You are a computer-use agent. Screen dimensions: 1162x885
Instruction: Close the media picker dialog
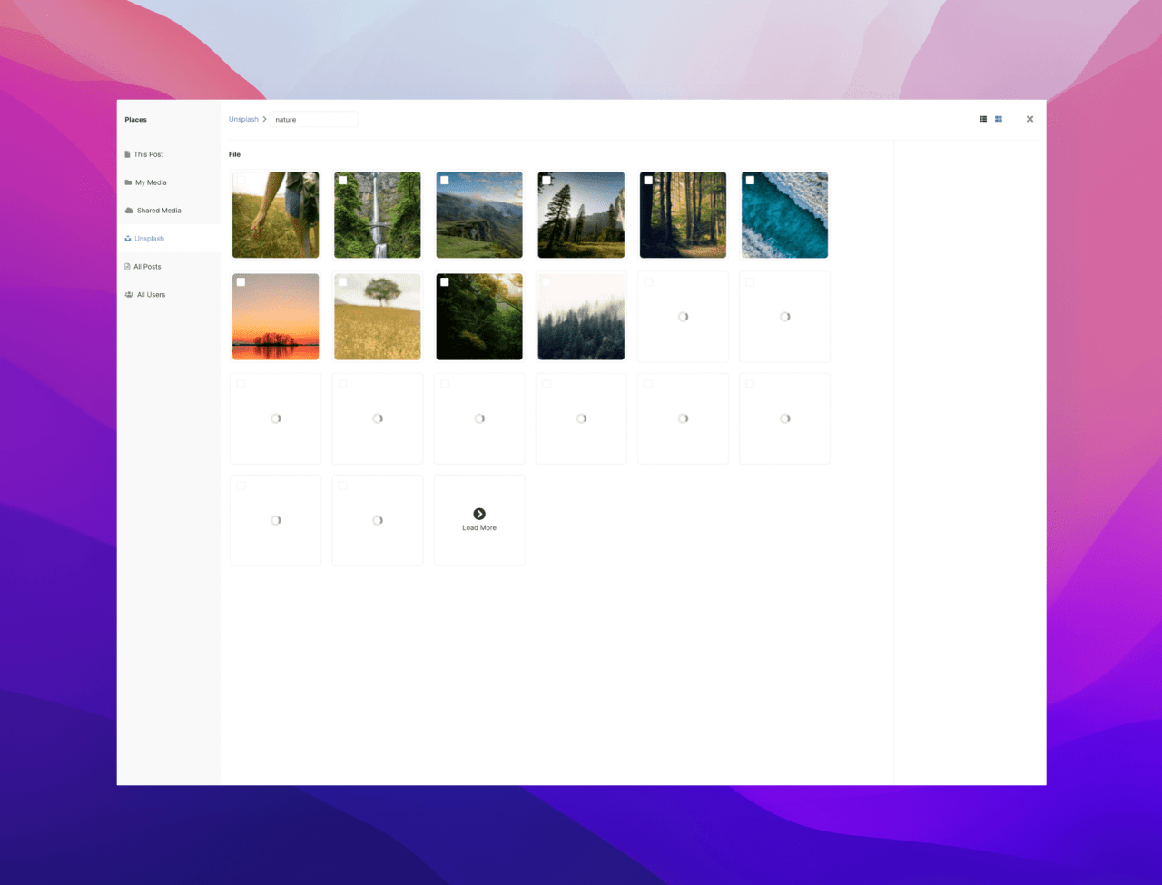[x=1029, y=119]
